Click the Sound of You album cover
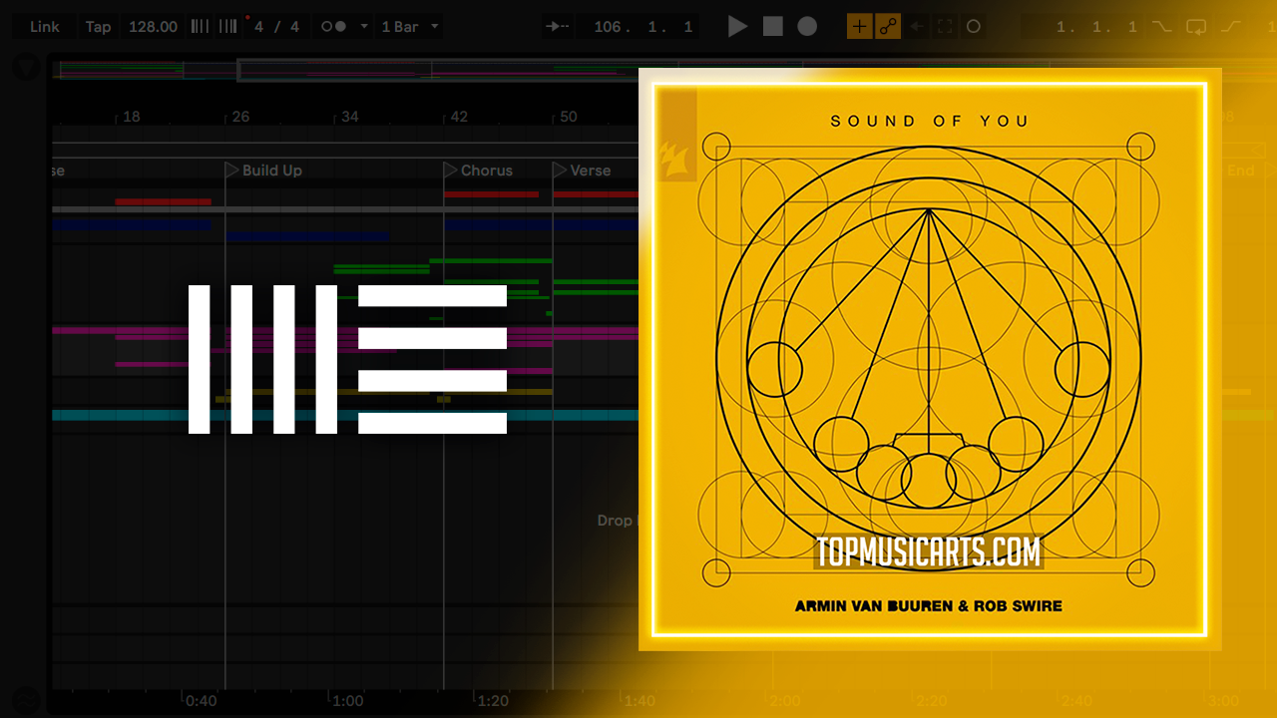This screenshot has height=718, width=1277. click(x=929, y=359)
